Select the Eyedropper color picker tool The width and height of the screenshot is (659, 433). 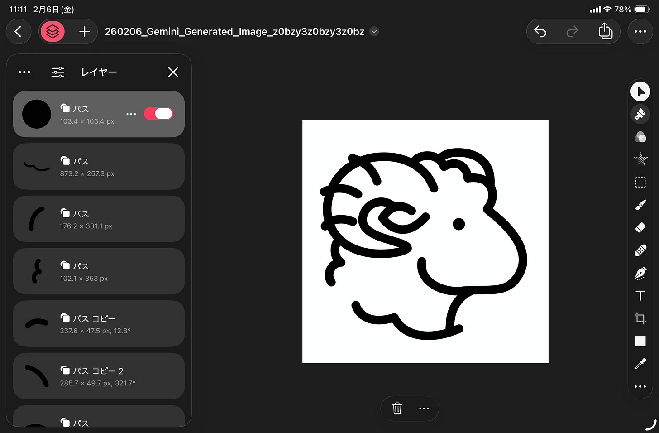click(x=640, y=364)
